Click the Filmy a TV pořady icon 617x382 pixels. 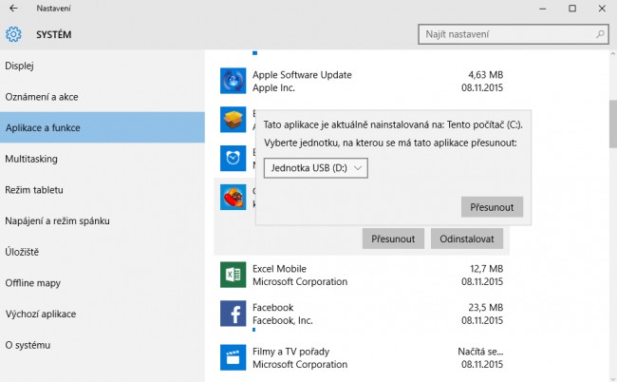(233, 357)
